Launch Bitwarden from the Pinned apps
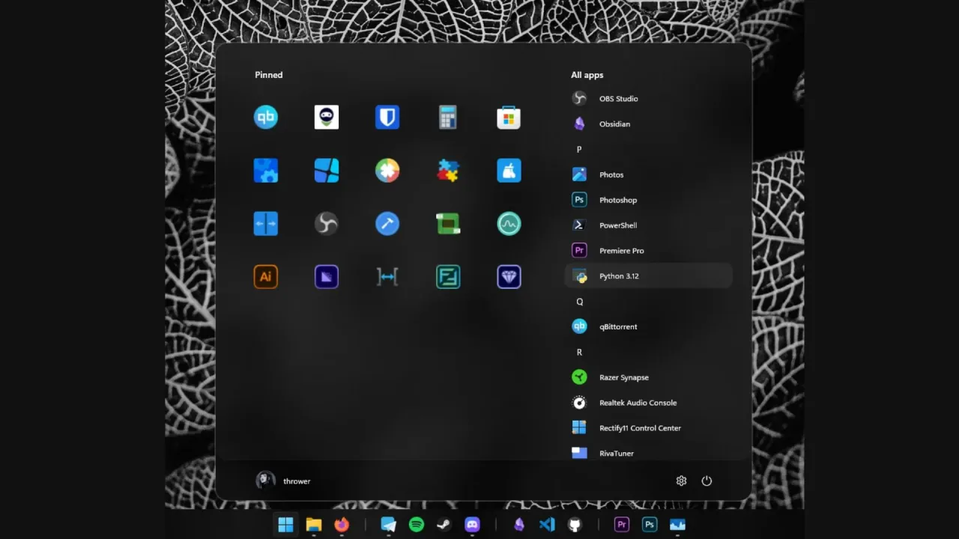The height and width of the screenshot is (539, 959). 387,117
